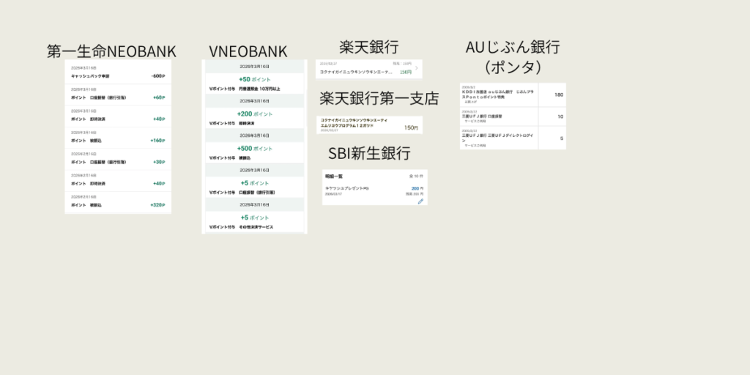The image size is (750, 375).
Task: Select the KDDI 180 Ponta point row
Action: point(513,94)
